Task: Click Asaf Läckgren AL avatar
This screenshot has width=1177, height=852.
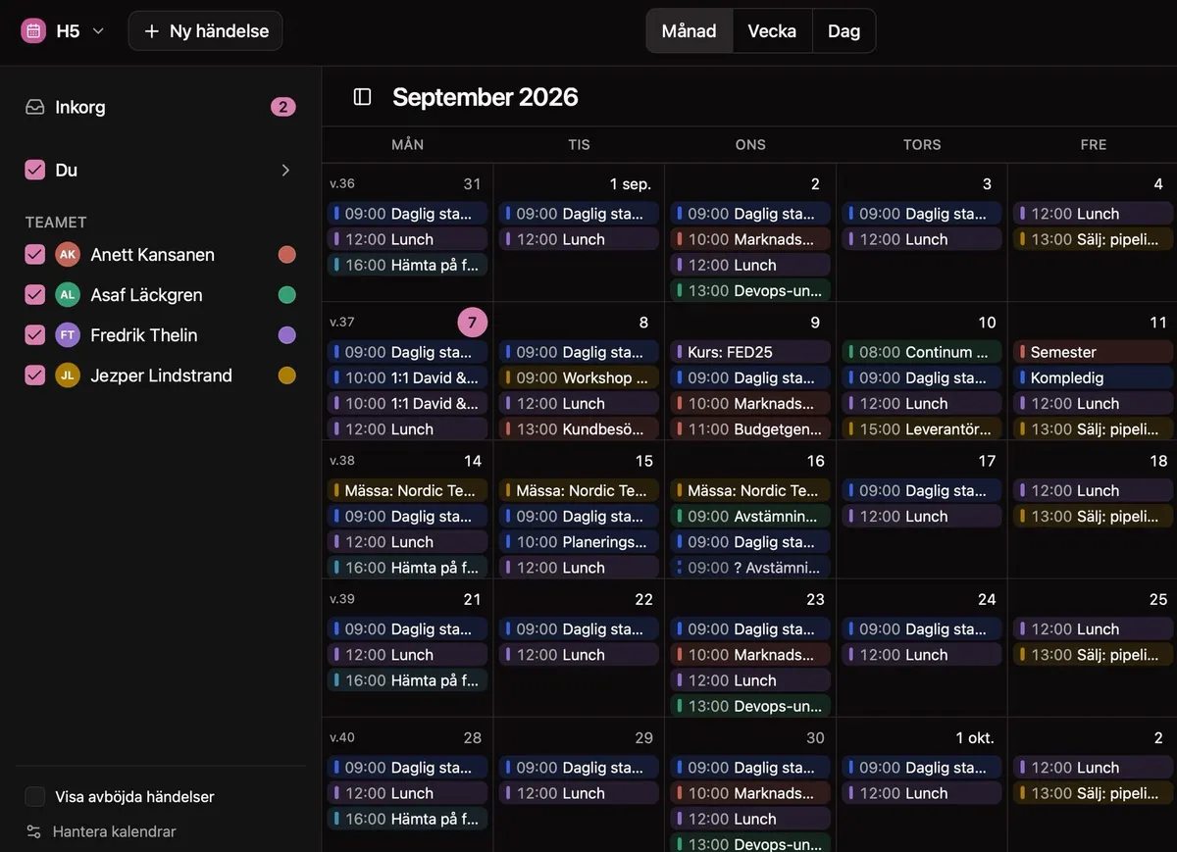Action: click(68, 295)
